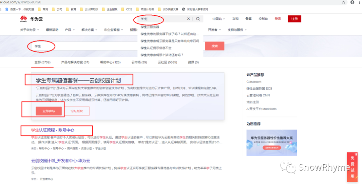This screenshot has height=184, width=362.
Task: Open the 域名注册 recommendation
Action: [253, 102]
